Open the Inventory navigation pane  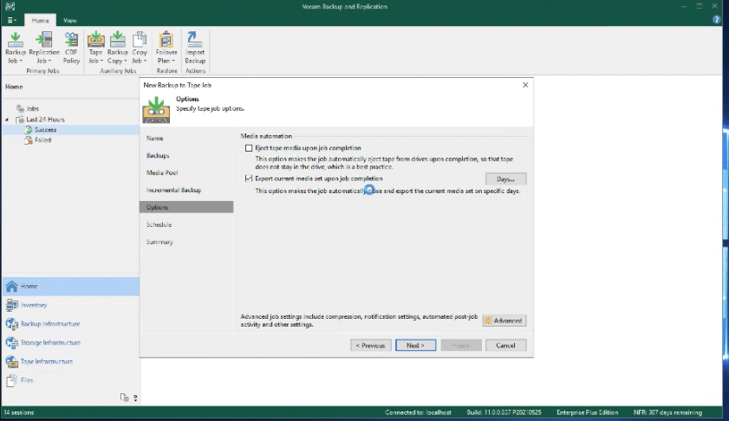pos(71,305)
